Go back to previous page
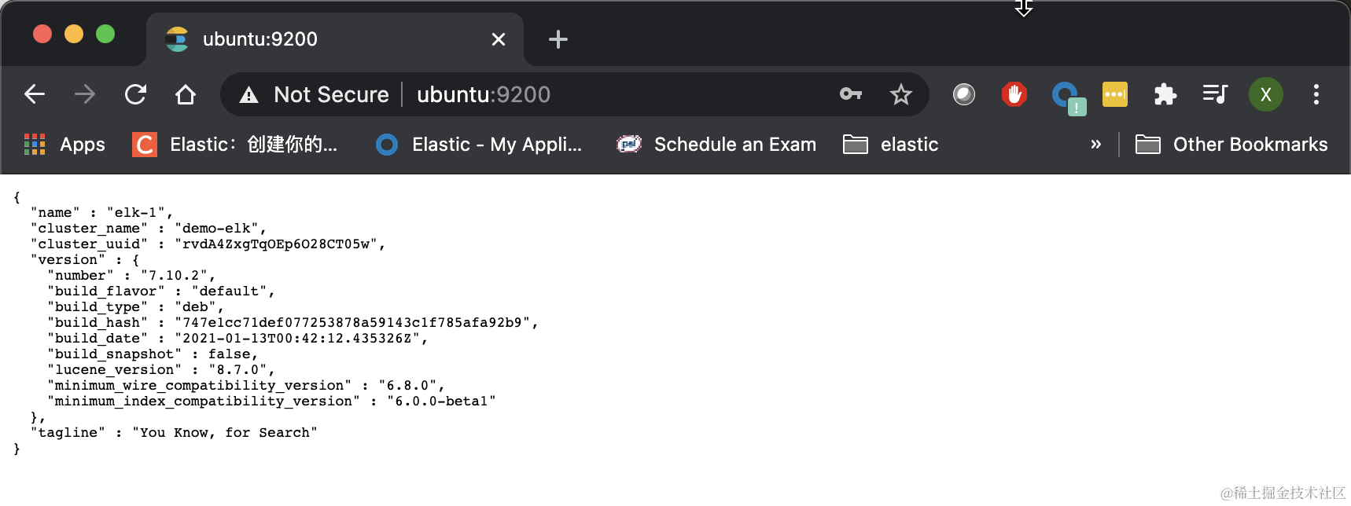Viewport: 1351px width, 506px height. pos(35,94)
